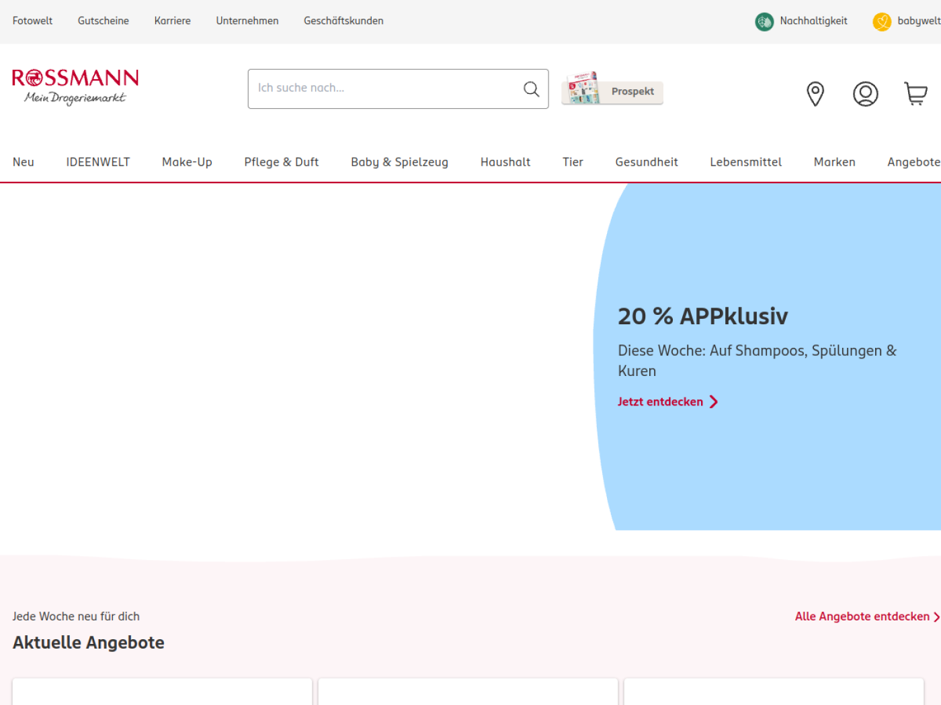The width and height of the screenshot is (941, 705).
Task: Click the green Nachhaltigkeit leaf icon
Action: click(764, 22)
